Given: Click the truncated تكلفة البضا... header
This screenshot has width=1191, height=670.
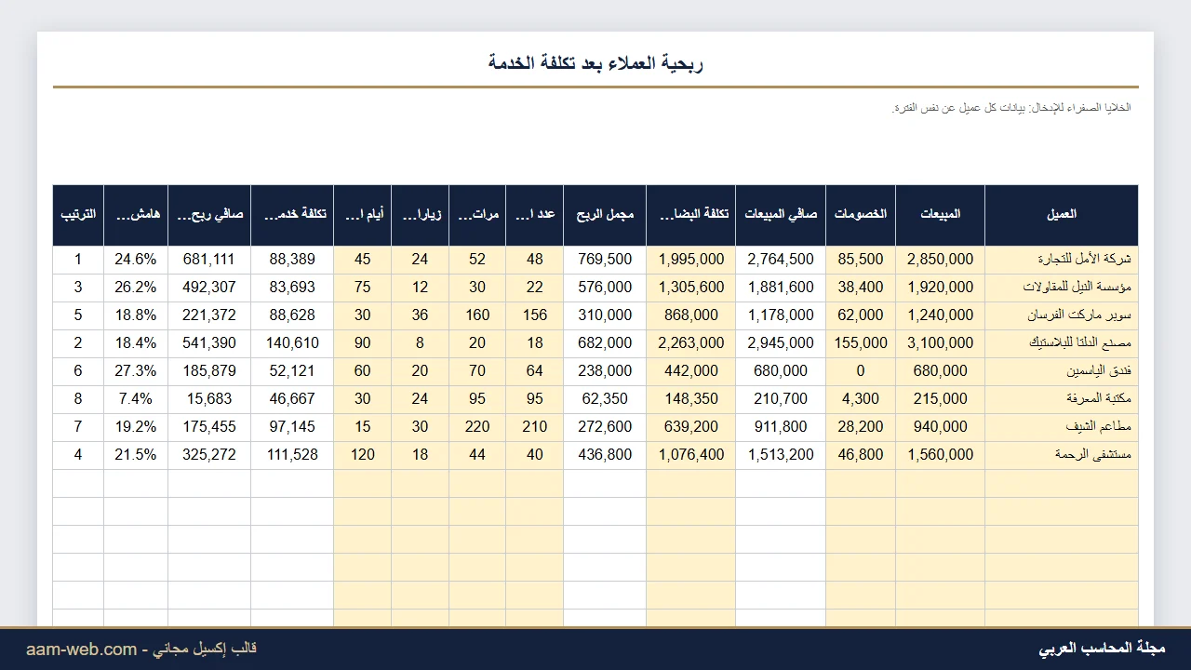Looking at the screenshot, I should 691,214.
